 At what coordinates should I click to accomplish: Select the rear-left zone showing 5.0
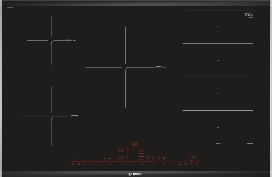coord(121,151)
